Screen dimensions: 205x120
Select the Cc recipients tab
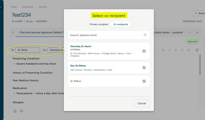point(121,24)
